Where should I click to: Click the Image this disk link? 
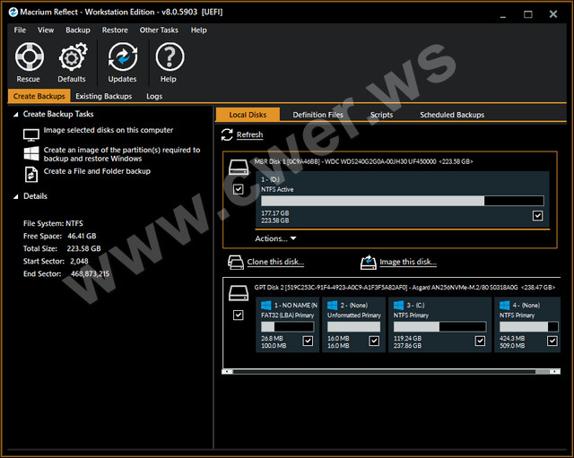407,263
